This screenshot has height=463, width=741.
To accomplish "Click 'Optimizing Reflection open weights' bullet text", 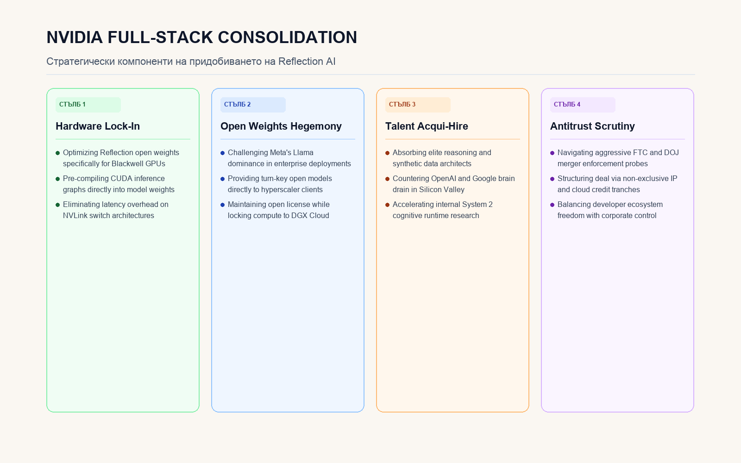I will pyautogui.click(x=121, y=158).
